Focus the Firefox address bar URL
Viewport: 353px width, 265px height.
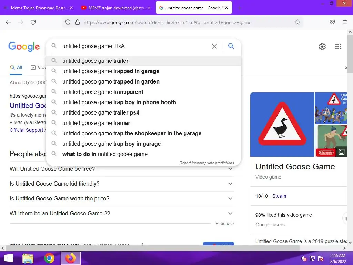click(x=168, y=22)
